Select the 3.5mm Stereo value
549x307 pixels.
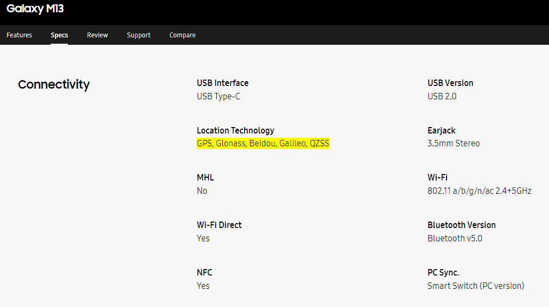coord(453,143)
